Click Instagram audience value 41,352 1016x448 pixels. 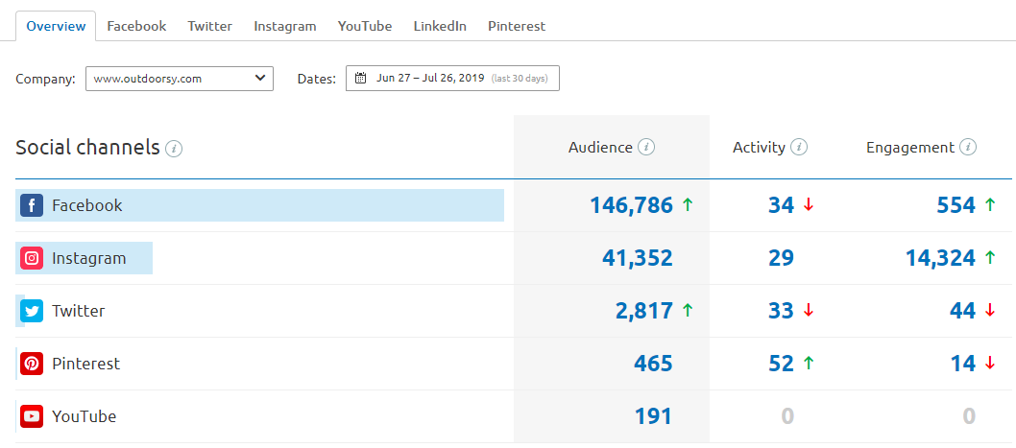coord(638,258)
